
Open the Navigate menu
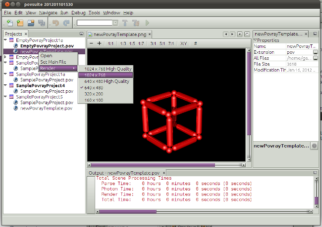point(47,12)
